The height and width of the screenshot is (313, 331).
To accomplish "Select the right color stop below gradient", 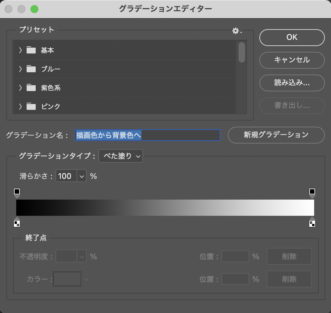I will (x=312, y=223).
